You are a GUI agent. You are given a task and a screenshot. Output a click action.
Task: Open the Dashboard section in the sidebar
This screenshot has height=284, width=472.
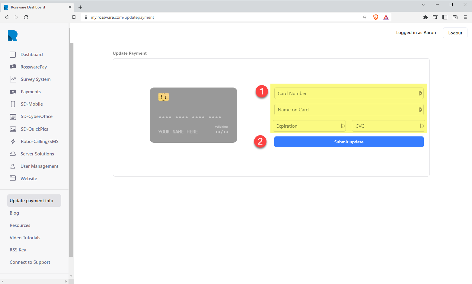tap(31, 54)
